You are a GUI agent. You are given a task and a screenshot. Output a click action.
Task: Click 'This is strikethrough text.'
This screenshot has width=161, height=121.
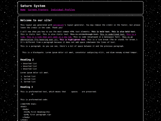tap(84, 34)
